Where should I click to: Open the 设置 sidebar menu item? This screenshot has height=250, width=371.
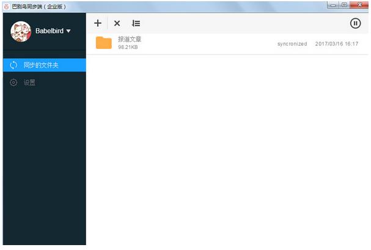(29, 83)
